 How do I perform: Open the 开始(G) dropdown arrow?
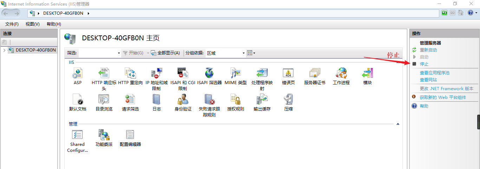[148, 53]
